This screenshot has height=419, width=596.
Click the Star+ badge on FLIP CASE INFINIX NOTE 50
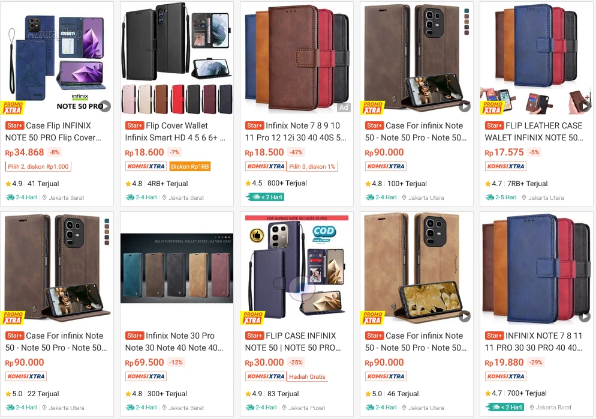[x=254, y=336]
